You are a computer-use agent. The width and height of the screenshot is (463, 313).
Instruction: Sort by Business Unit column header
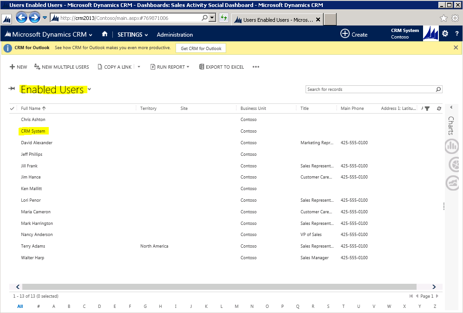coord(253,108)
